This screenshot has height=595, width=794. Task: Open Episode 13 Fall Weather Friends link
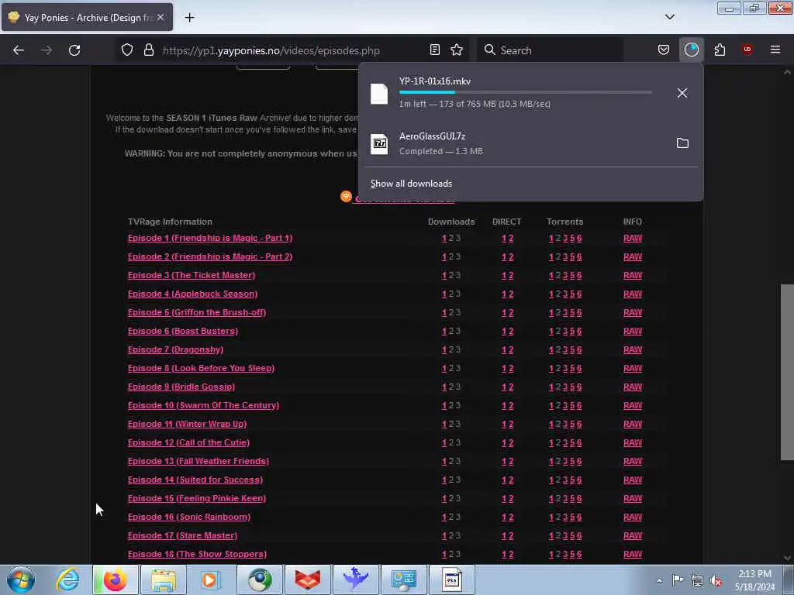coord(198,461)
